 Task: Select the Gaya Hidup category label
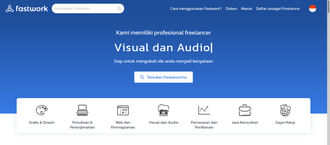(285, 122)
